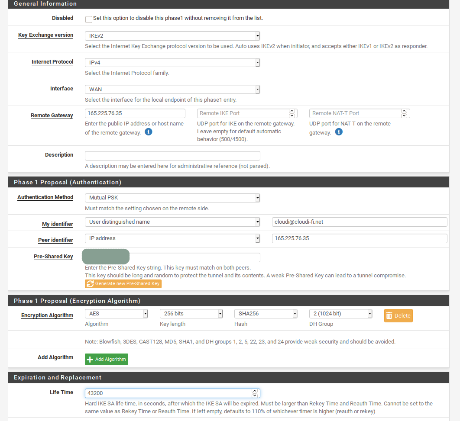The width and height of the screenshot is (460, 421).
Task: Click the info icon next to Remote NAT-T Port
Action: coord(339,132)
